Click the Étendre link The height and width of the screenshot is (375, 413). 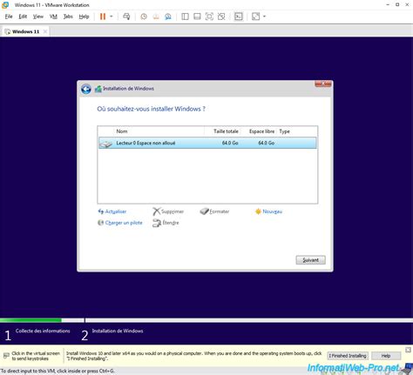tap(171, 223)
